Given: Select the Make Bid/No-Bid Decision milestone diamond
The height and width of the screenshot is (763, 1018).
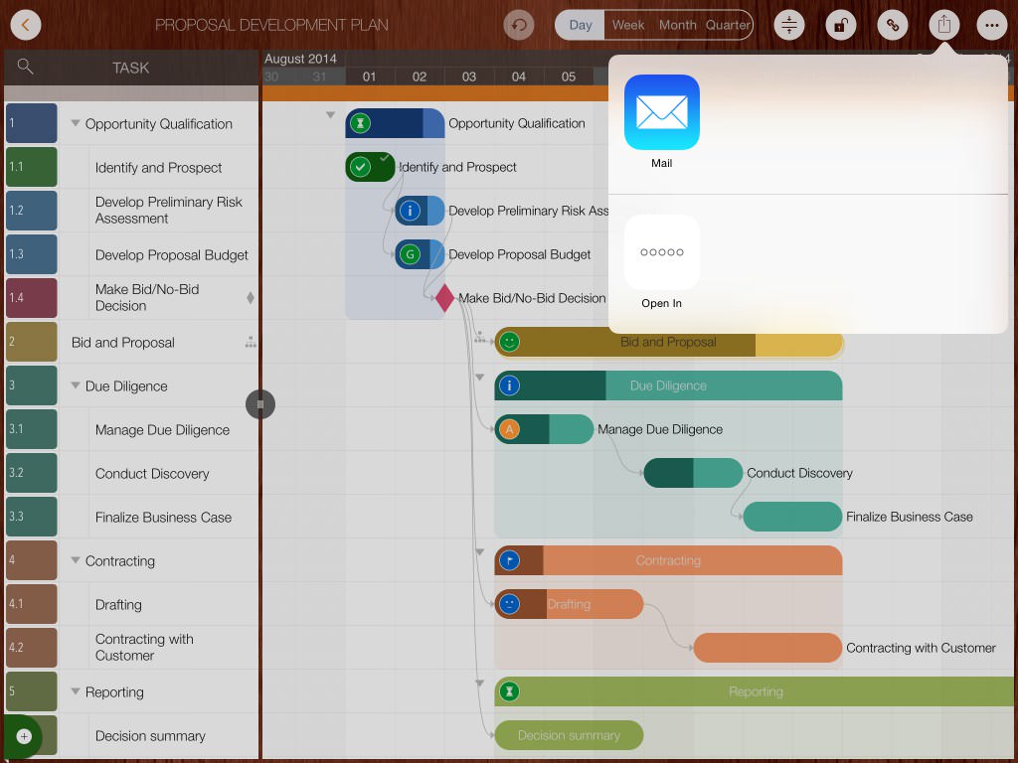Looking at the screenshot, I should point(444,298).
